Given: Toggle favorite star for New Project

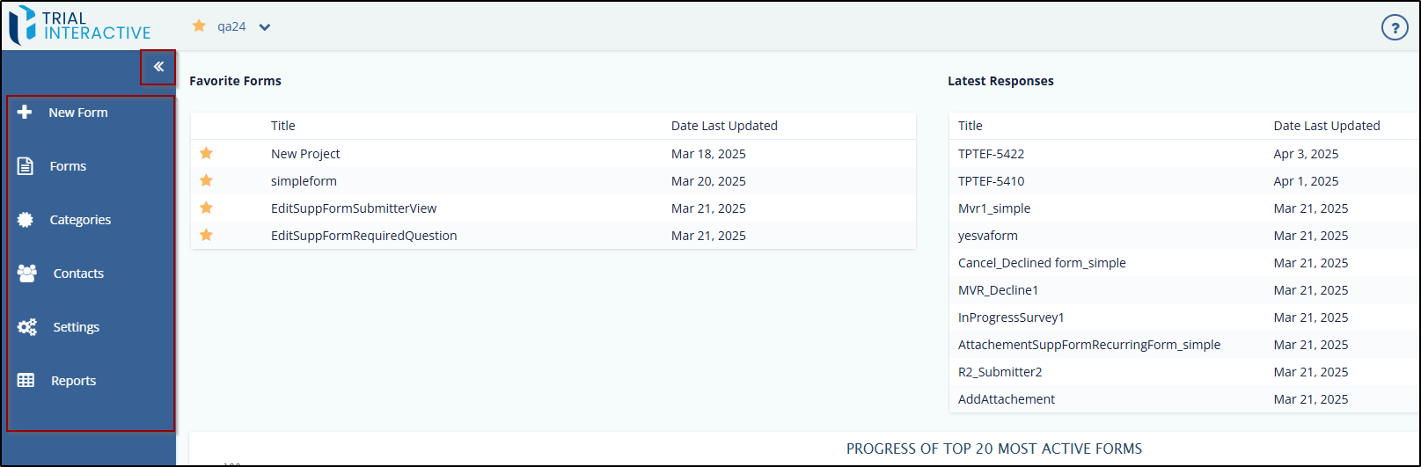Looking at the screenshot, I should 206,153.
